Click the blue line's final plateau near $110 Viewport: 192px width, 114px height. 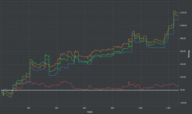176,19
